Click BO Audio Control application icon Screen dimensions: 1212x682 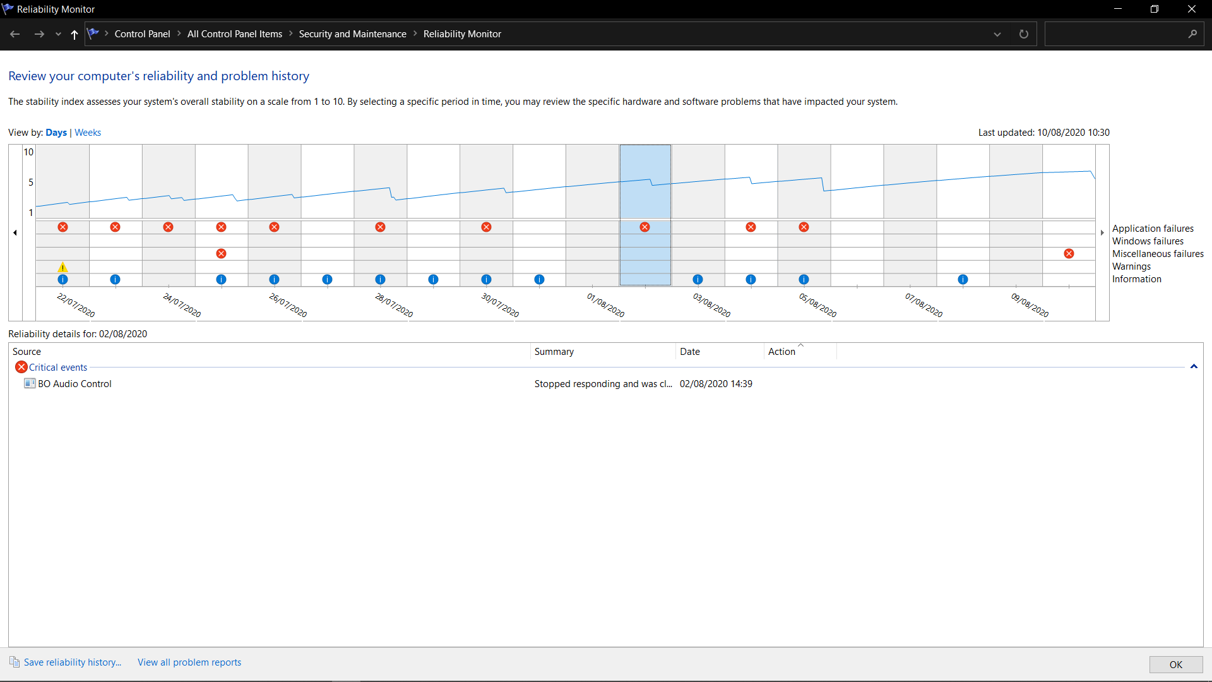(30, 383)
